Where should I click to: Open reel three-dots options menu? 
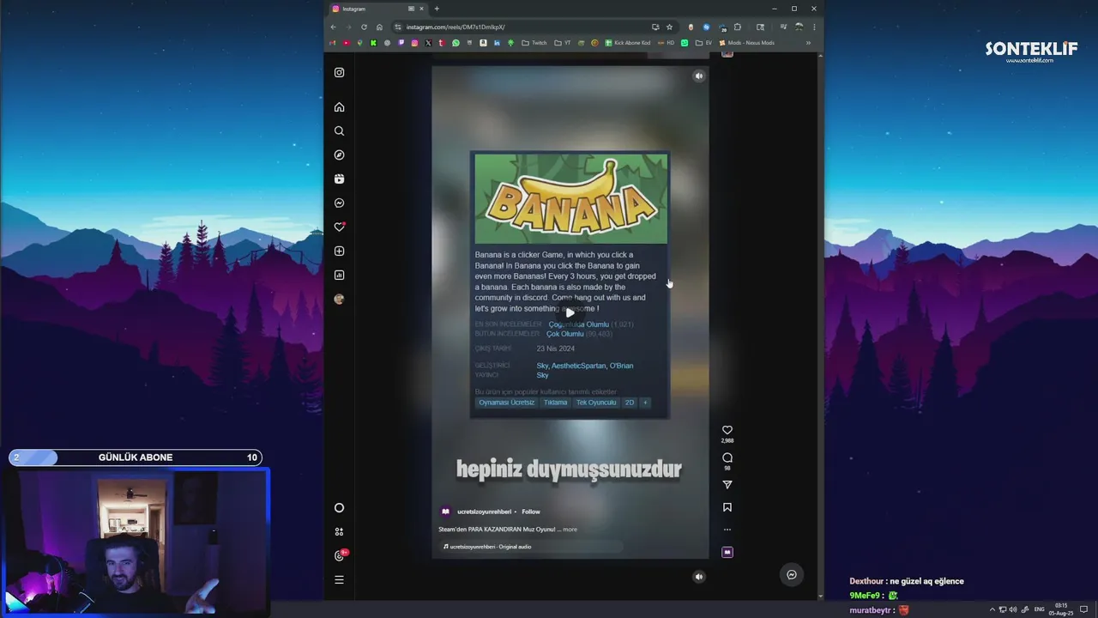point(727,530)
